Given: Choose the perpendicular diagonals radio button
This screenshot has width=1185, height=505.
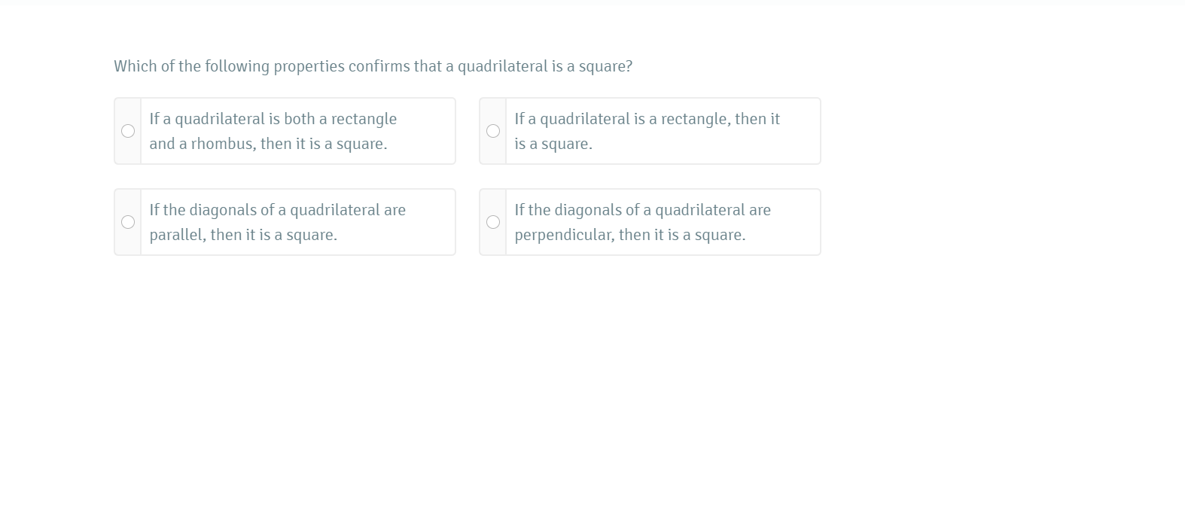Looking at the screenshot, I should pos(493,222).
